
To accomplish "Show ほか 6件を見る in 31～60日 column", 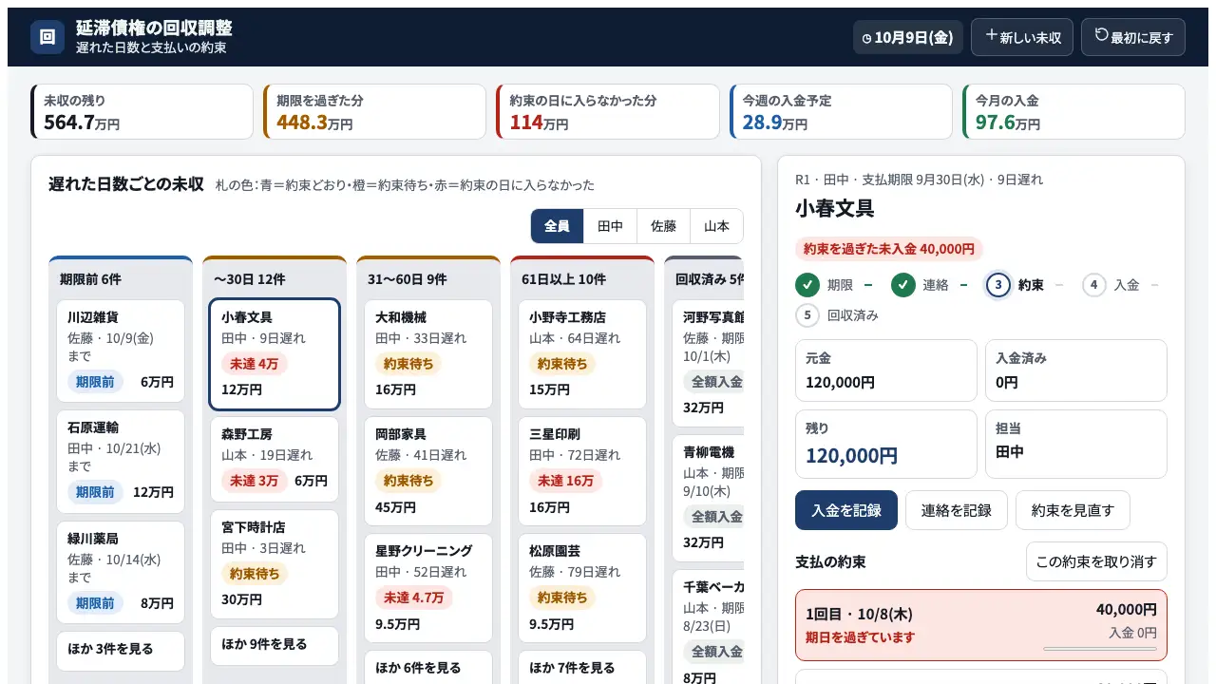I will [428, 669].
